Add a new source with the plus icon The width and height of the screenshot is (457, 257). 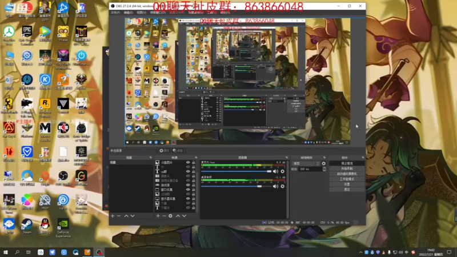tap(158, 216)
